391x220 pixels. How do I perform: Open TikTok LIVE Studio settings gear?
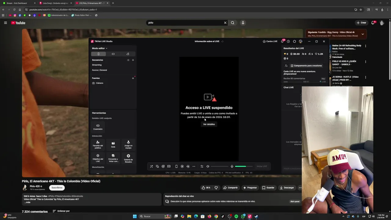click(x=294, y=42)
